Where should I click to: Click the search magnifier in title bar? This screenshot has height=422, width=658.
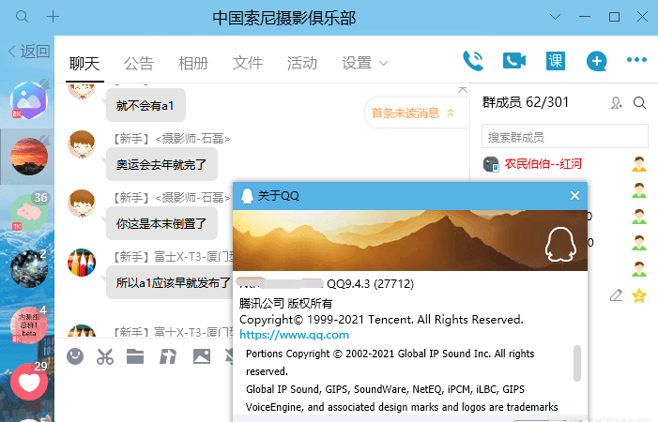click(22, 17)
